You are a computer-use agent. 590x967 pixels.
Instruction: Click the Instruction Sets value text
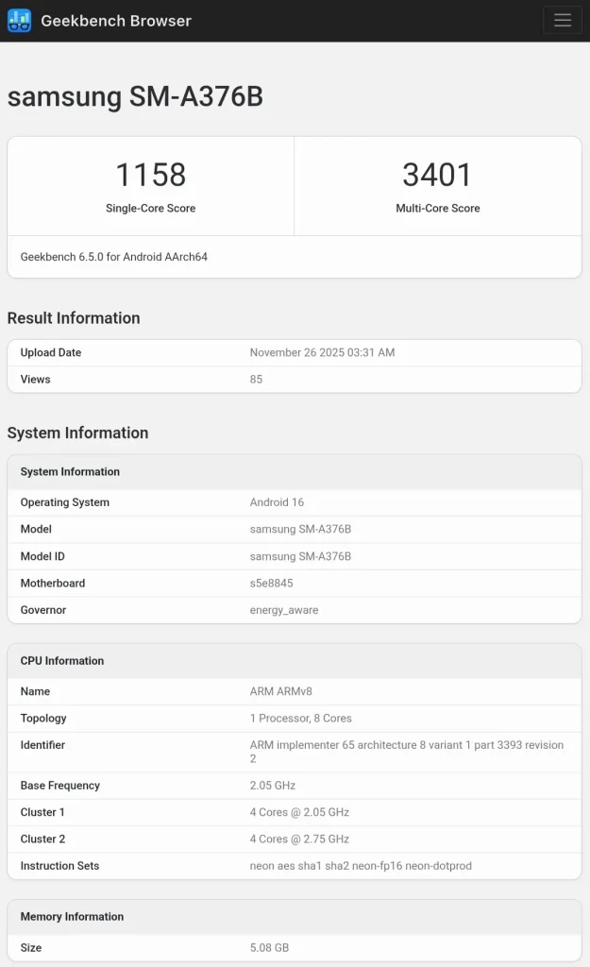click(x=361, y=866)
